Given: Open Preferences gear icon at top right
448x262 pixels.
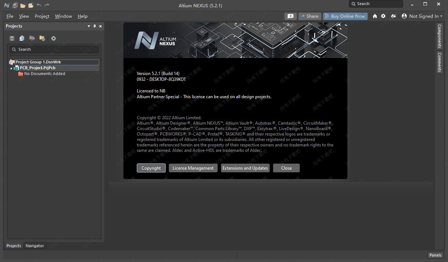Looking at the screenshot, I should pyautogui.click(x=383, y=16).
